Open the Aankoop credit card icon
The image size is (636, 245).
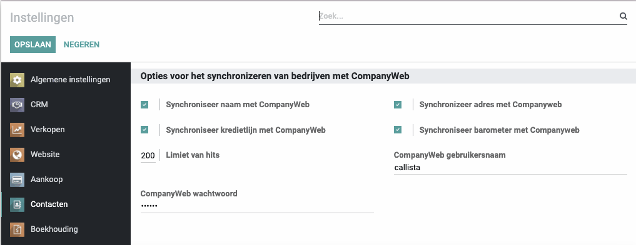click(x=17, y=180)
